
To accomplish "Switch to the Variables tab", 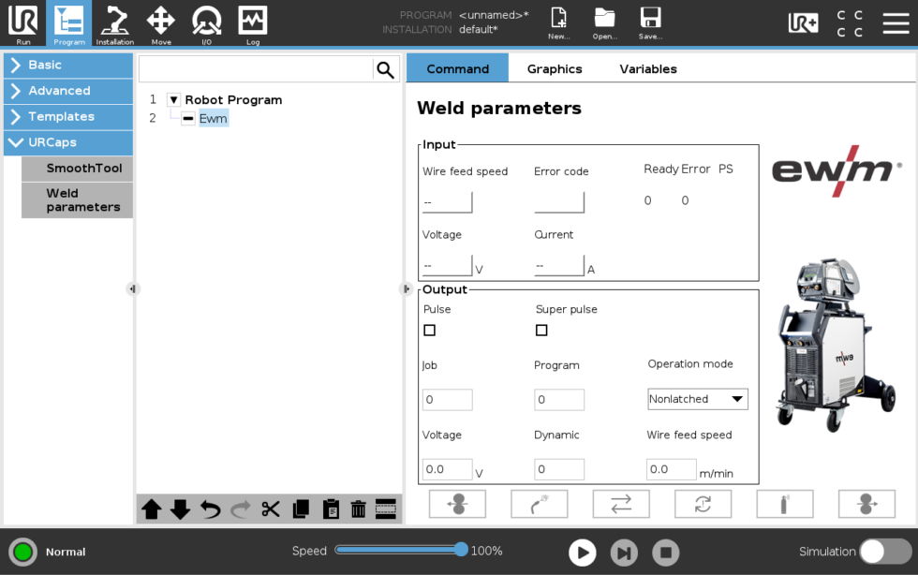I will point(648,68).
